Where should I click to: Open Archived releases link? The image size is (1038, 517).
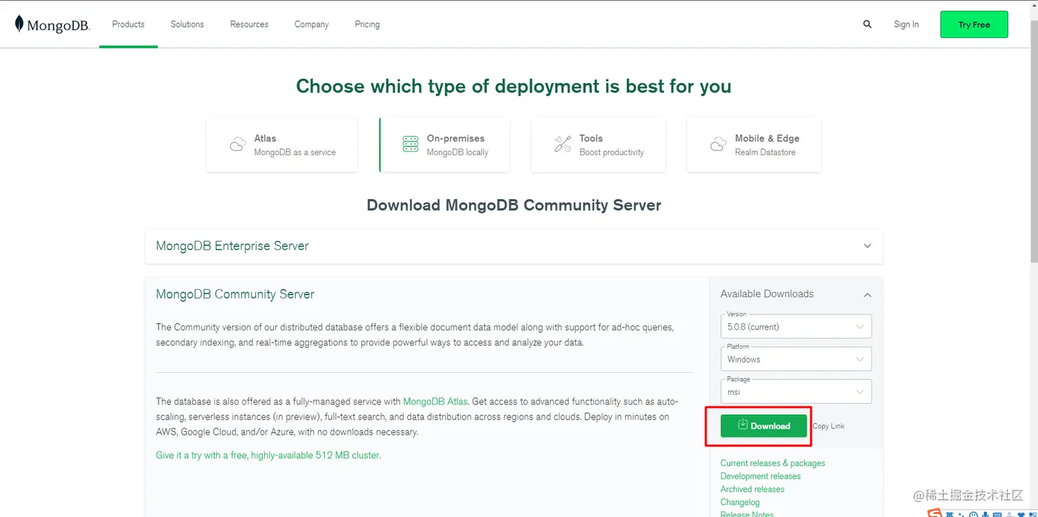click(752, 489)
